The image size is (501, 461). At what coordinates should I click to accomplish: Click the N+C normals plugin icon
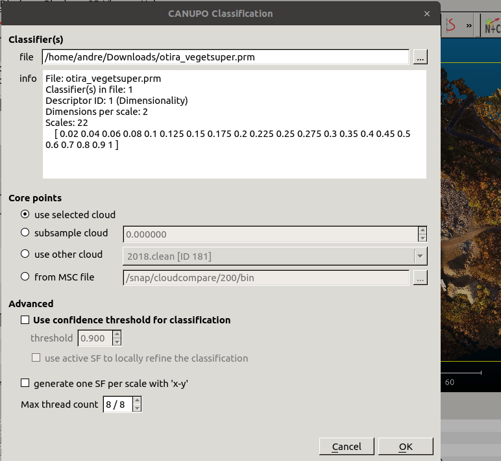(492, 25)
